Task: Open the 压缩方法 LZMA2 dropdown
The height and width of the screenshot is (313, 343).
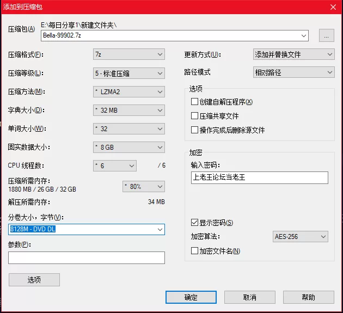Action: (129, 92)
